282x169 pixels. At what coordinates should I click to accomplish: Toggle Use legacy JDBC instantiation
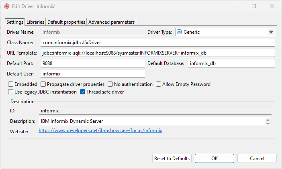tap(11, 92)
